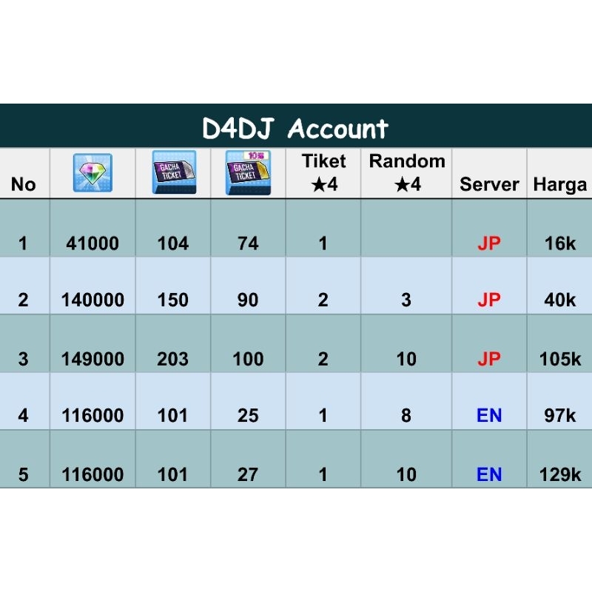Click account number 1 in No column
Screen dimensions: 592x592
point(23,243)
